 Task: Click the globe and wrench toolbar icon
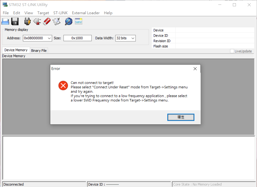pos(69,21)
